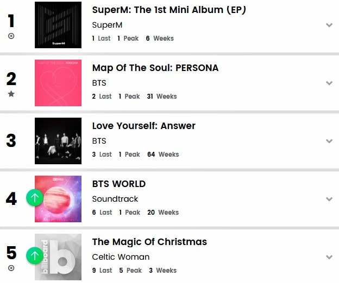
Task: Open the pink Map Of The Soul cover
Action: point(58,83)
